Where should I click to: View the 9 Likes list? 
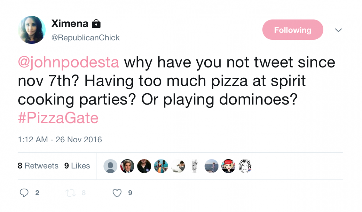click(77, 166)
